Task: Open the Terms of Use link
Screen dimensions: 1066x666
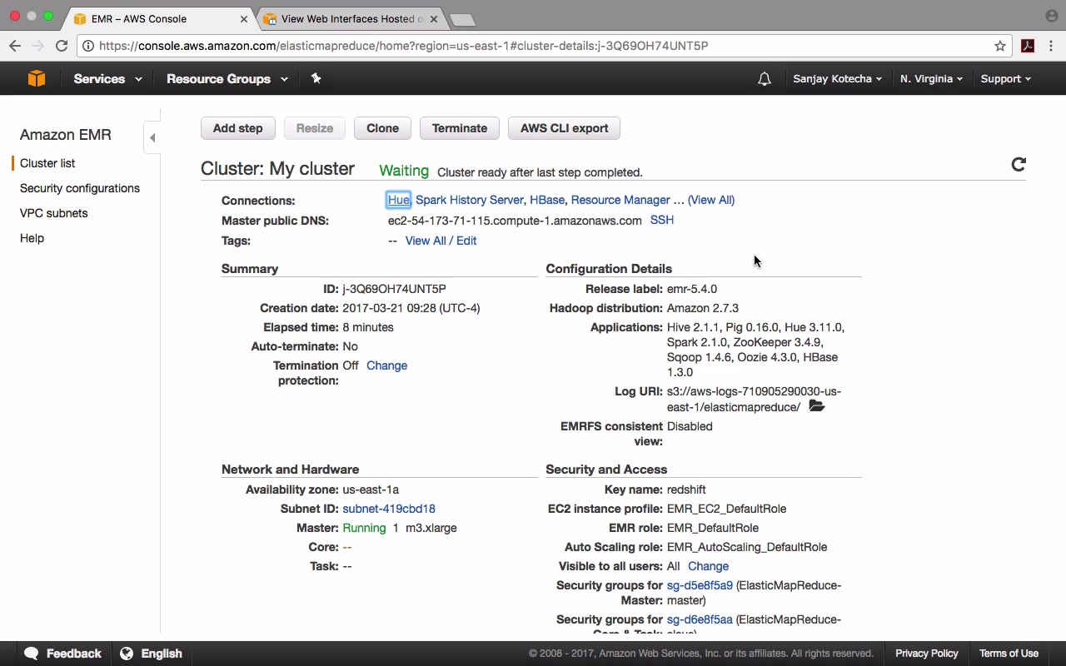Action: tap(1009, 654)
